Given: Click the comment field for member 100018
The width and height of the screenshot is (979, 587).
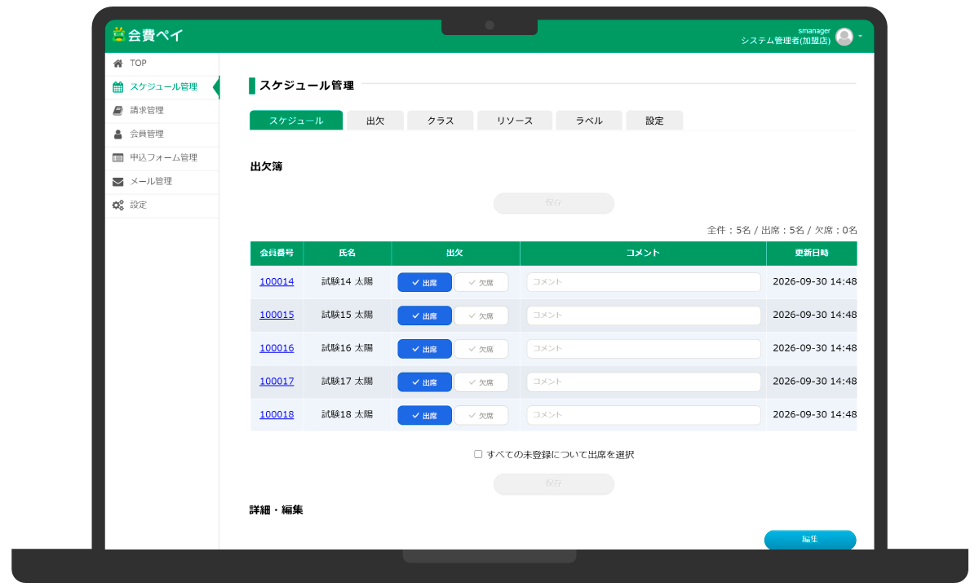Looking at the screenshot, I should [x=644, y=415].
